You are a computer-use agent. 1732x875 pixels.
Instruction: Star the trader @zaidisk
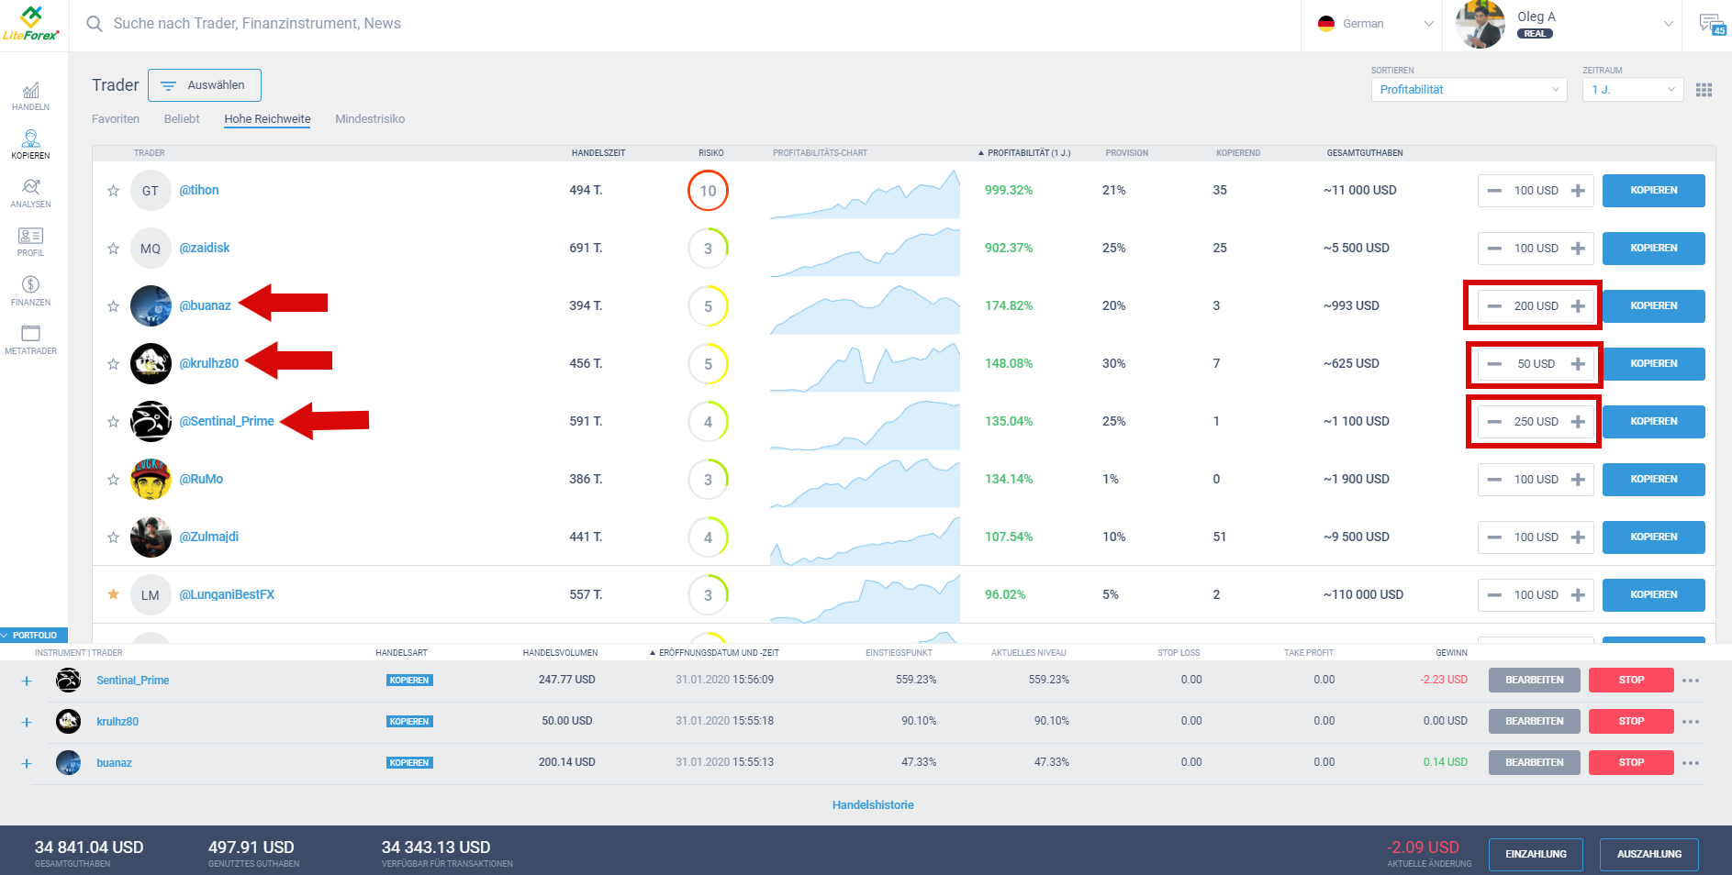[113, 248]
